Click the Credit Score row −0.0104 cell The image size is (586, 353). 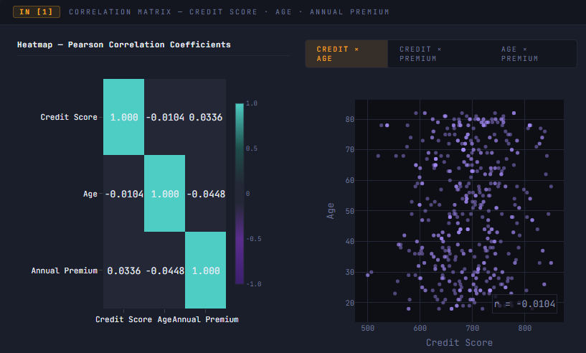click(x=164, y=117)
